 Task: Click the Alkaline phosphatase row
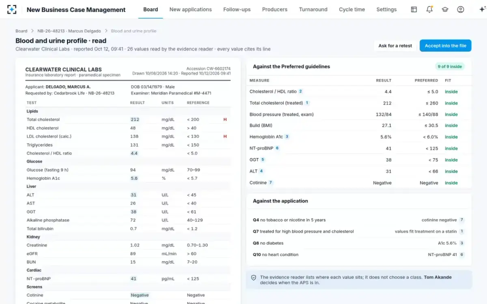pos(128,220)
